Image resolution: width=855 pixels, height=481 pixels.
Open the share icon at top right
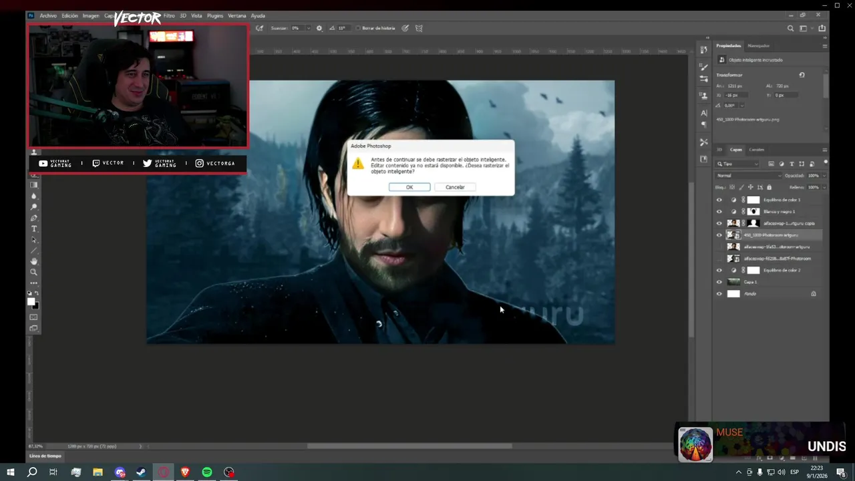(x=822, y=28)
